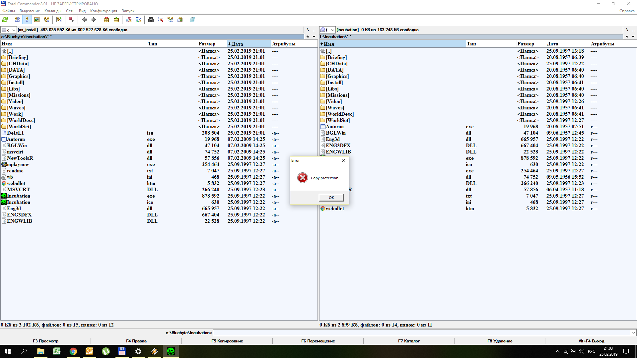Click the synchronize directories toolbar icon

point(170,20)
